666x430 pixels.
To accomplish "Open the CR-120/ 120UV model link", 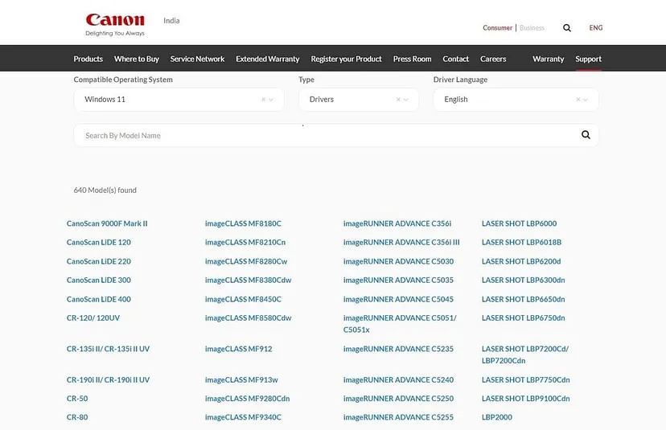I will [x=93, y=317].
